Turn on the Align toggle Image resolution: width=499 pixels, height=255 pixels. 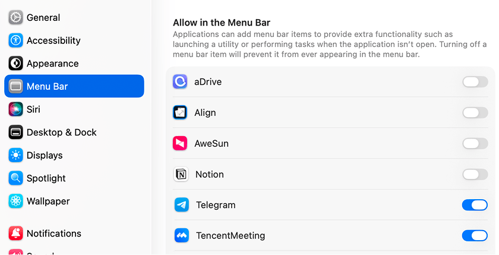475,113
